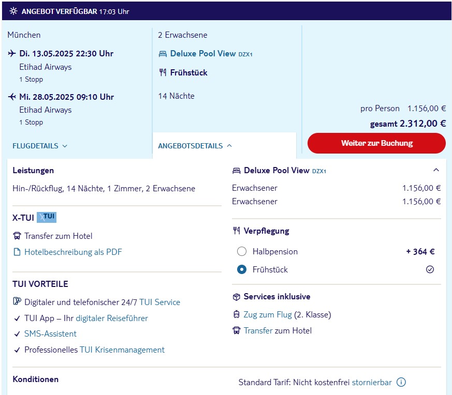Click the box icon beside Services inklusive

[237, 297]
